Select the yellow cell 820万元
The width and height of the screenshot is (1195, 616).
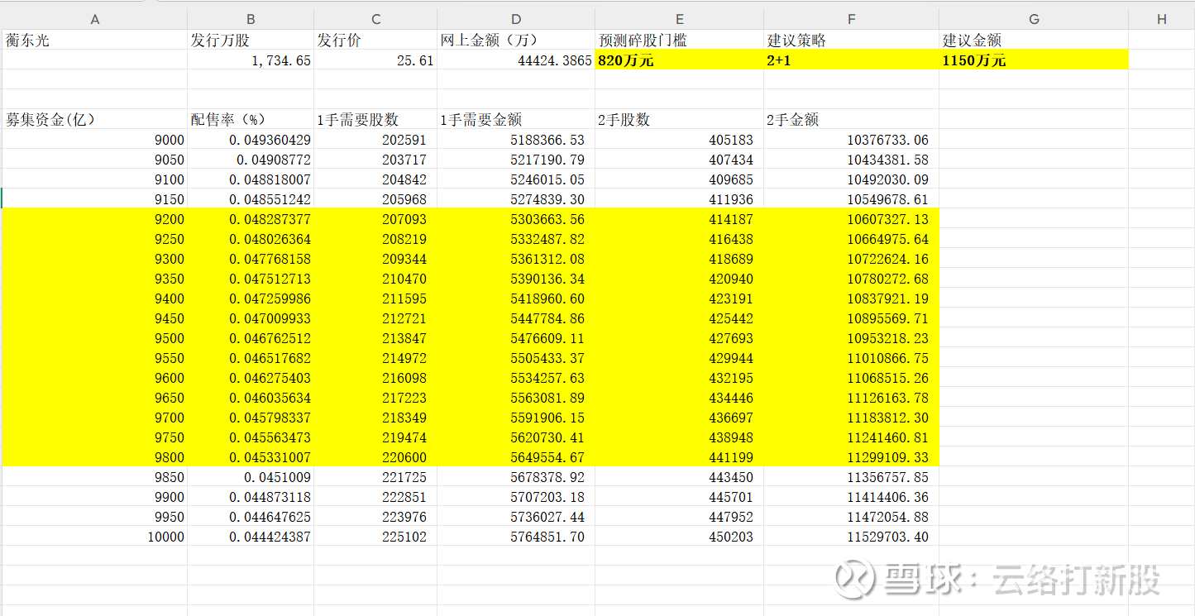tap(679, 60)
